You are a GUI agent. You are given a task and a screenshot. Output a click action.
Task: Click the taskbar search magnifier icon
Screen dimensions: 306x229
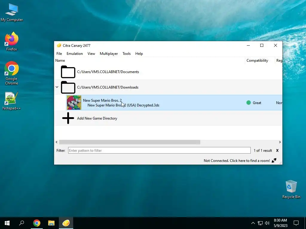tap(22, 223)
